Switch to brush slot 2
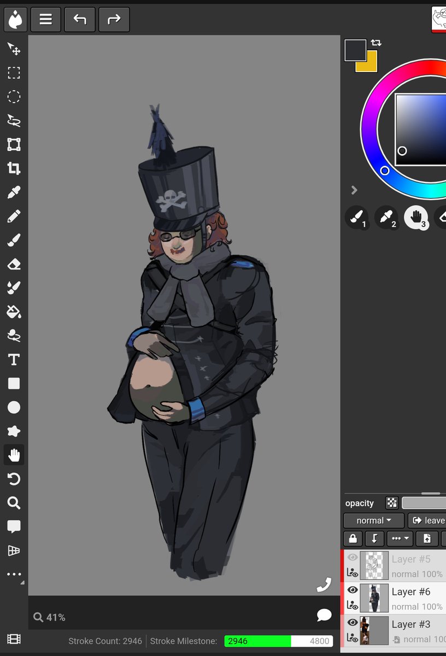The height and width of the screenshot is (656, 446). coord(387,218)
